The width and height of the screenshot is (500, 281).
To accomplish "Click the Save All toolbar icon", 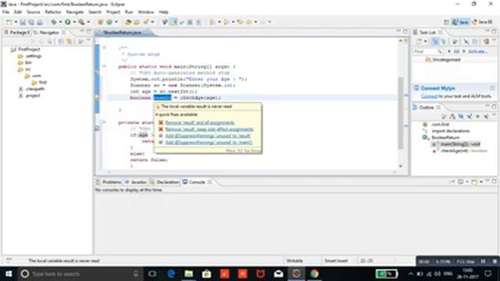I will click(x=31, y=22).
